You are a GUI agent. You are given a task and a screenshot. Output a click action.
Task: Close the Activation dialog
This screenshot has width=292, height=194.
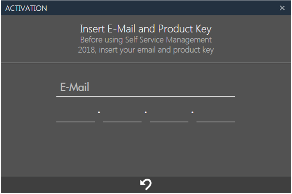[282, 8]
